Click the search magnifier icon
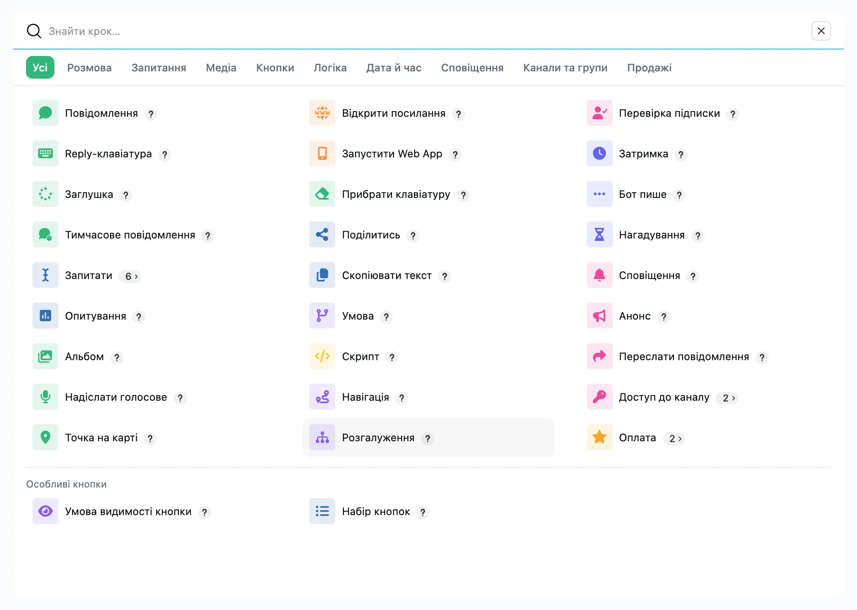 tap(34, 31)
